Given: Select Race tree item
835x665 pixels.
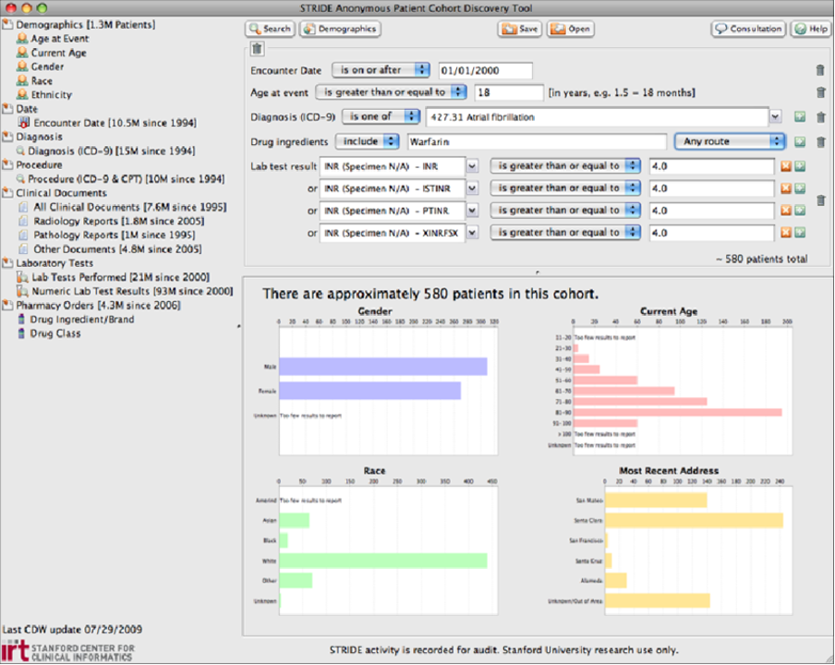Looking at the screenshot, I should [34, 81].
